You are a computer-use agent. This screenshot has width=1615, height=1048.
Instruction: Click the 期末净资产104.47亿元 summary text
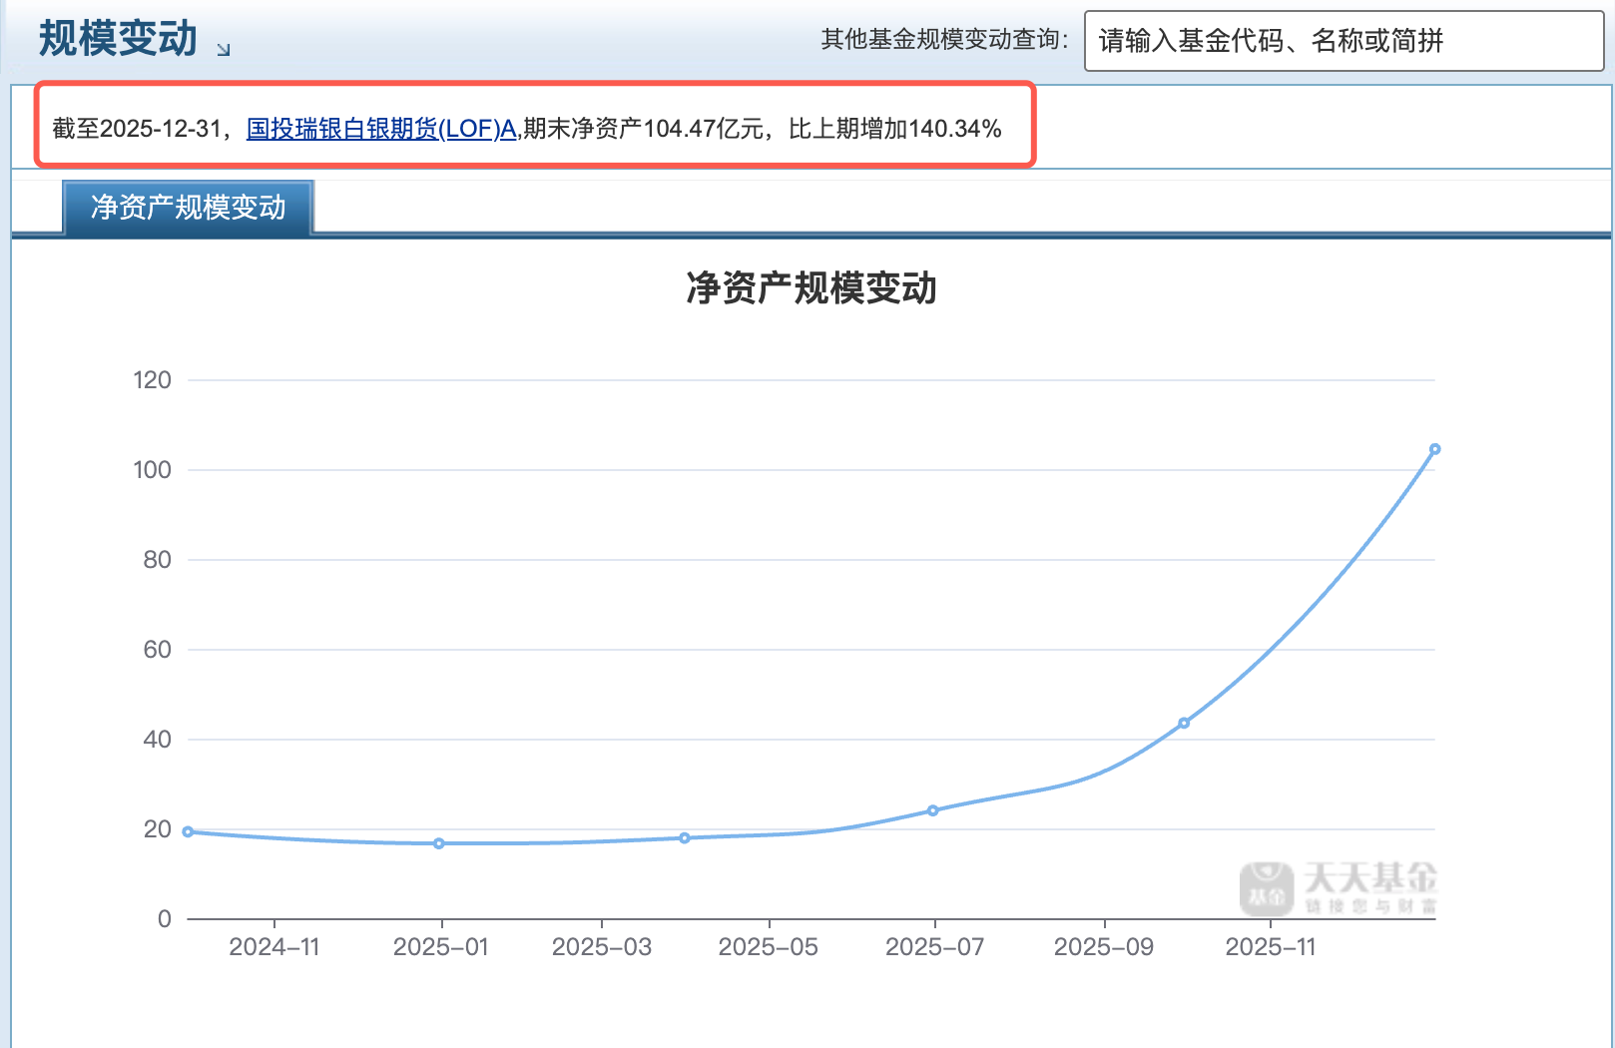(644, 129)
